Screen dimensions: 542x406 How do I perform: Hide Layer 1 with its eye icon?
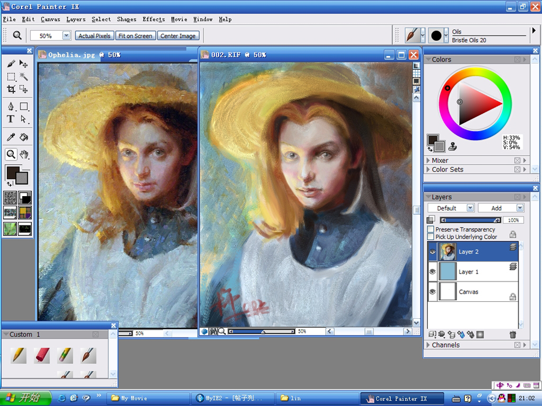point(432,272)
